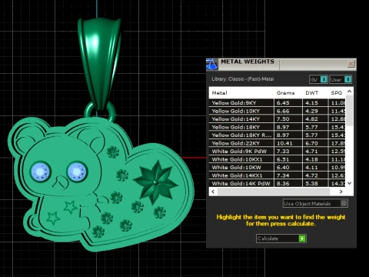This screenshot has width=369, height=277.
Task: Click the horizontal scrollbar track
Action: pyautogui.click(x=273, y=192)
